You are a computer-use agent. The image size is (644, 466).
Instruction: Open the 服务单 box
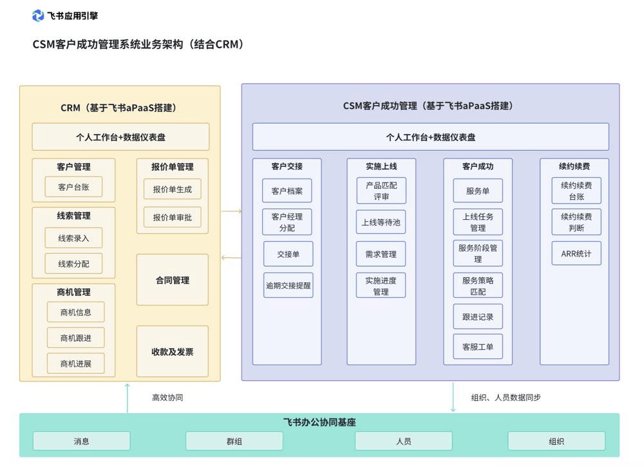coord(478,191)
